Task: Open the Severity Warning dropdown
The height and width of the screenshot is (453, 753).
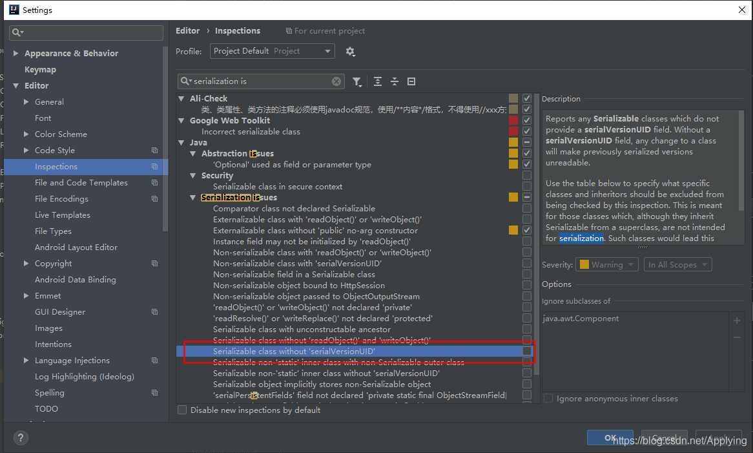Action: pos(608,265)
